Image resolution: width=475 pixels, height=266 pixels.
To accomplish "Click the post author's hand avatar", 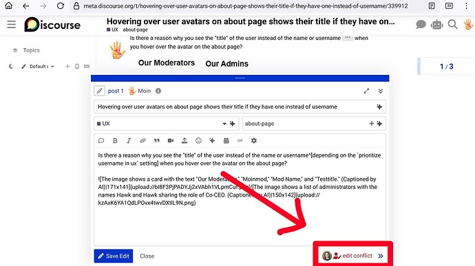I will (x=118, y=50).
